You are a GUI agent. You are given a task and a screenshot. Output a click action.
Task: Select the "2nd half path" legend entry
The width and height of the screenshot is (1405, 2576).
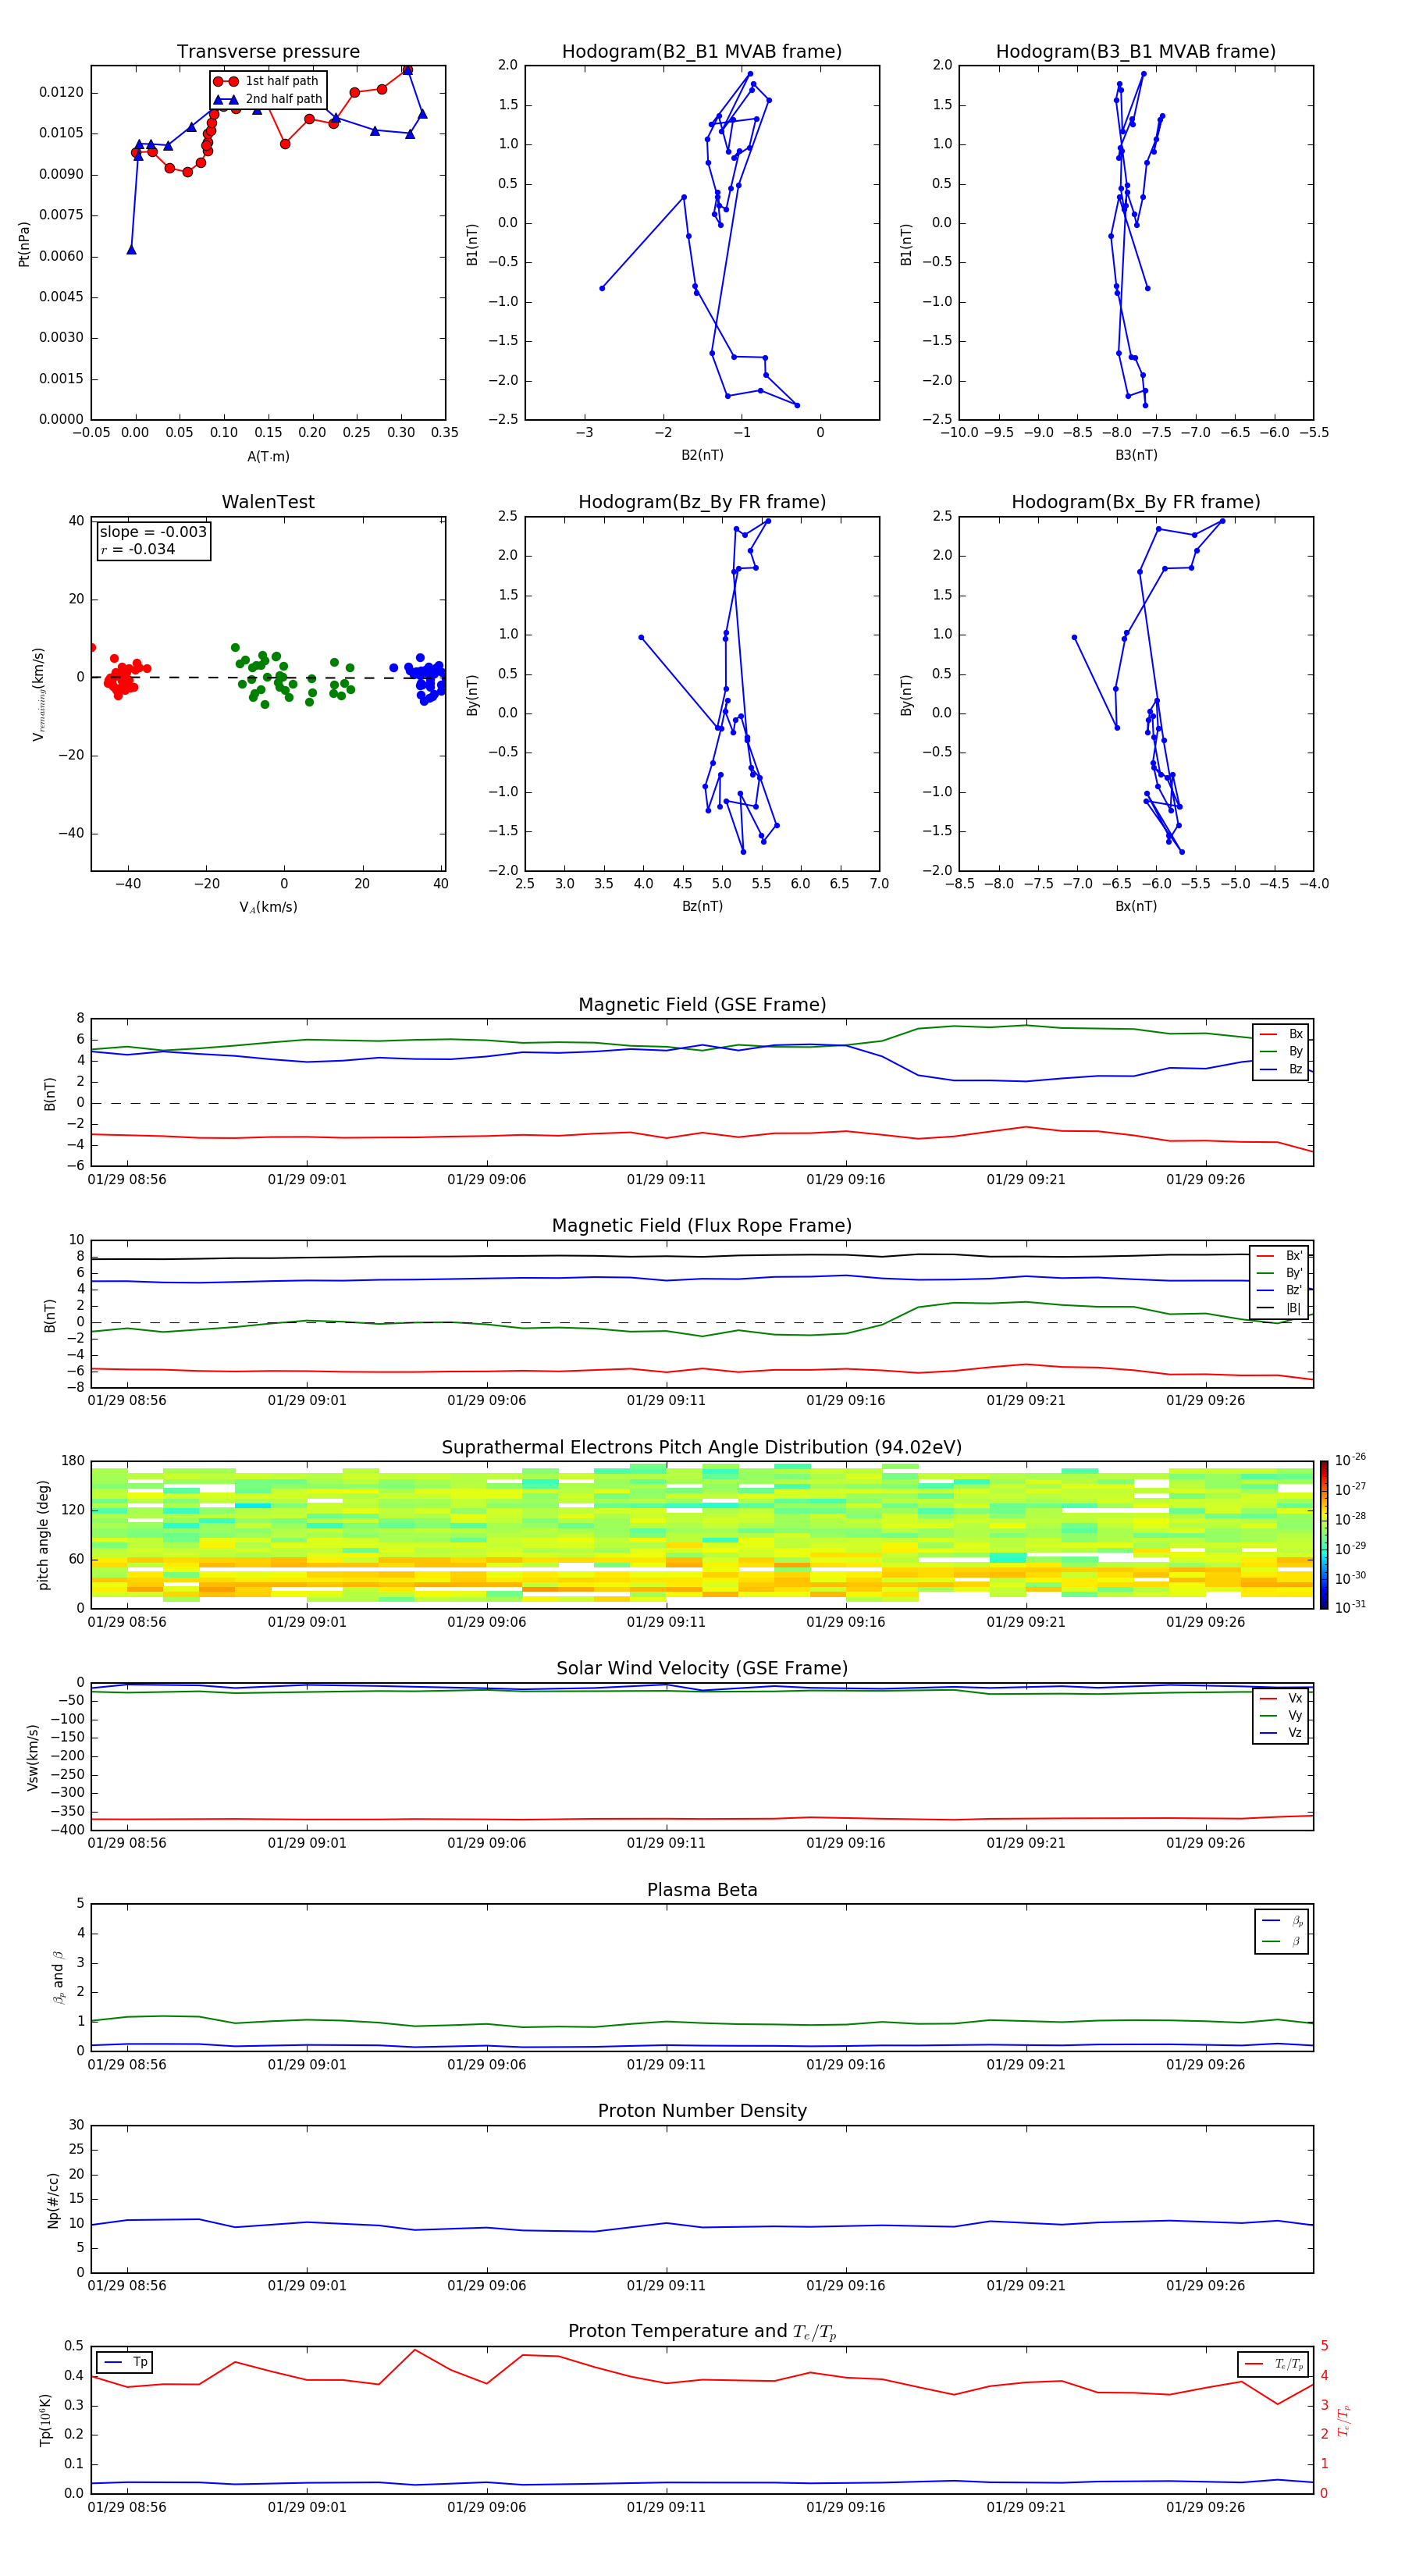268,99
